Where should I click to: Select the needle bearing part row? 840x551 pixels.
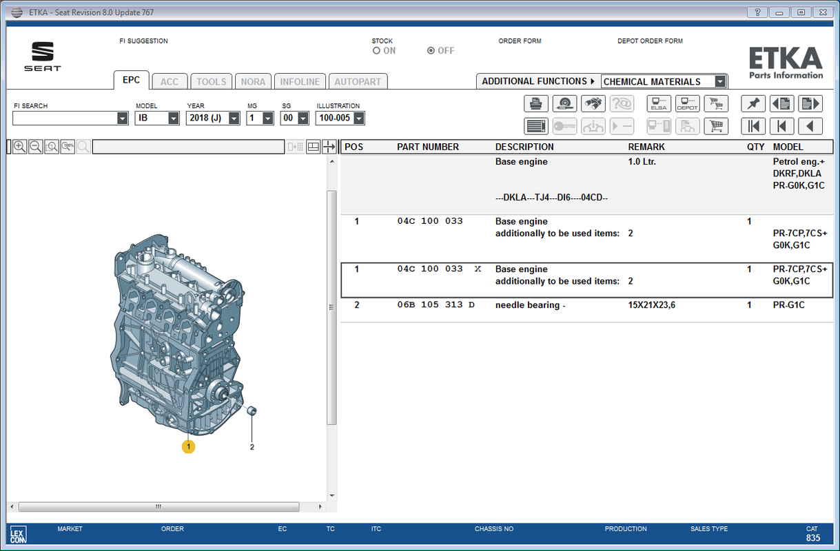tap(586, 305)
